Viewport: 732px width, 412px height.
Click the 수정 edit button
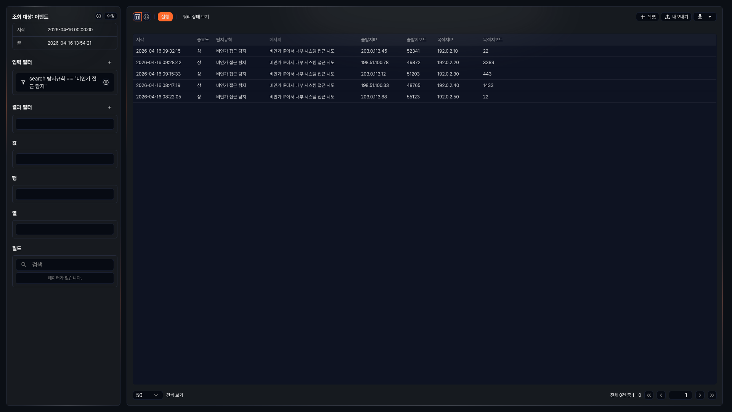pos(111,16)
